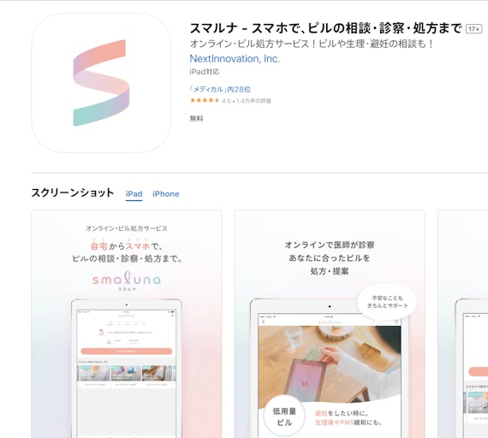Viewport: 488px width, 438px height.
Task: Switch to the iPhone screenshots tab
Action: (166, 194)
